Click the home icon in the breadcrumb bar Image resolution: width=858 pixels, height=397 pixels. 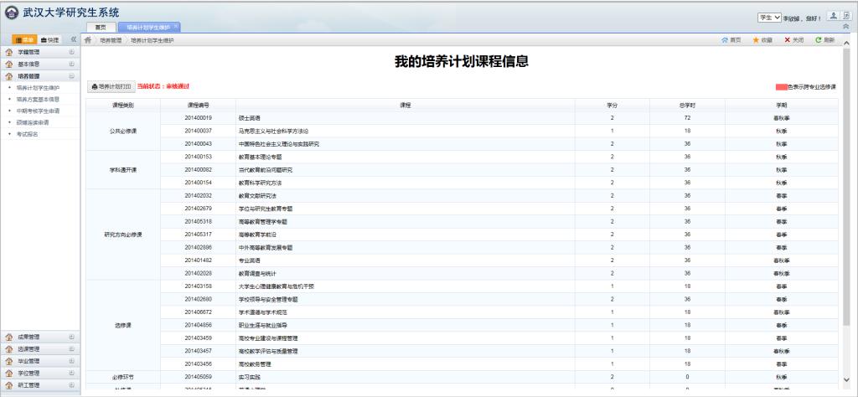click(x=88, y=39)
